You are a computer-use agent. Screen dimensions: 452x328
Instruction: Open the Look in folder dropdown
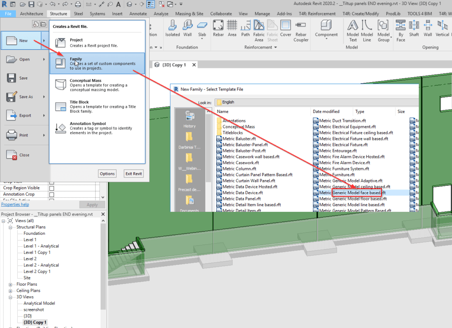click(x=317, y=102)
